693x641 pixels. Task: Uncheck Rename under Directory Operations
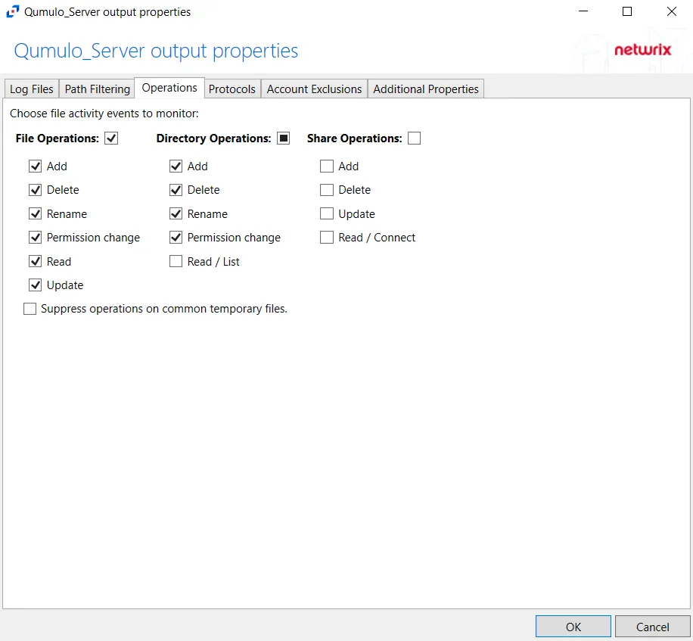pyautogui.click(x=176, y=214)
